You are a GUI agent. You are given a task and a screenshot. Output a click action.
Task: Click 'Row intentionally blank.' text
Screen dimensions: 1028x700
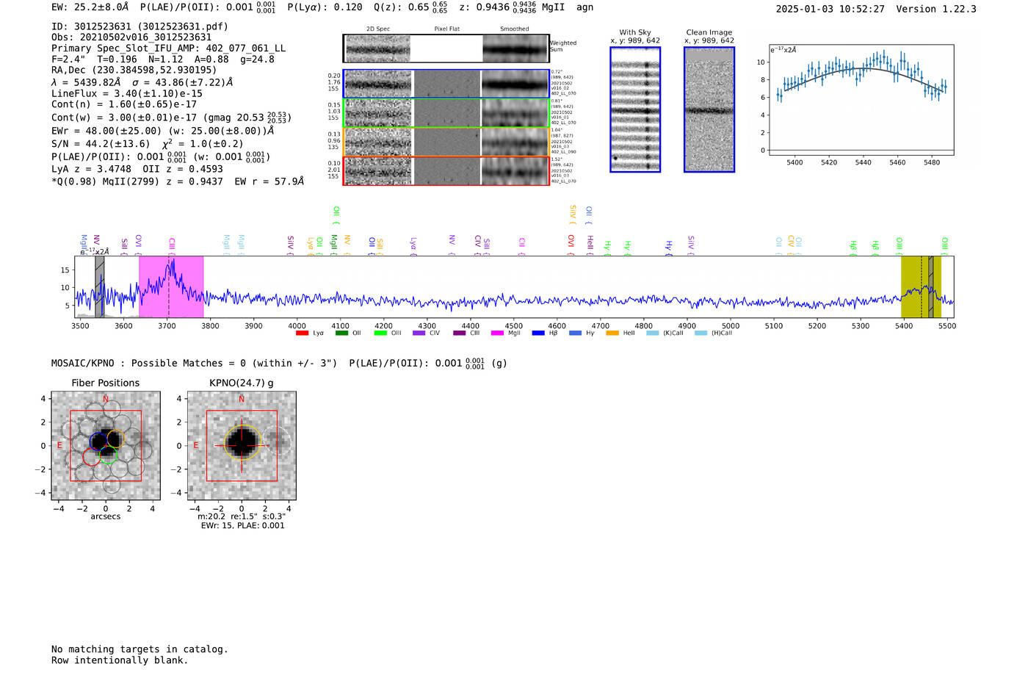(x=120, y=660)
